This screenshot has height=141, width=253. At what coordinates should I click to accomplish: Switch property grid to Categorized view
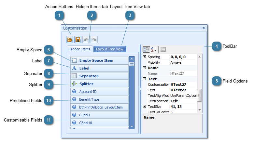pos(146,49)
